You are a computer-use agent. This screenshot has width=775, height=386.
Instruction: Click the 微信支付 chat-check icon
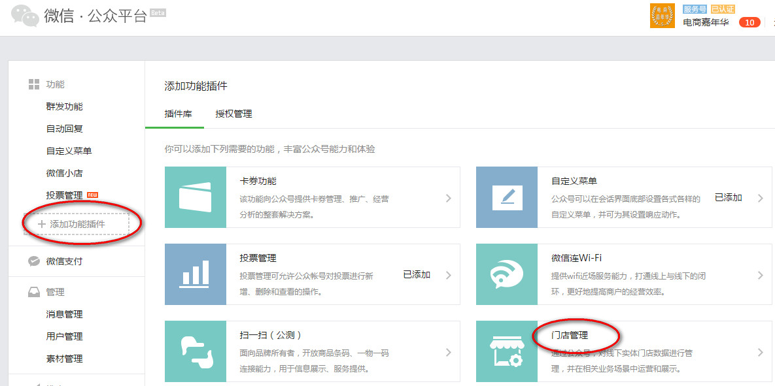tap(33, 261)
